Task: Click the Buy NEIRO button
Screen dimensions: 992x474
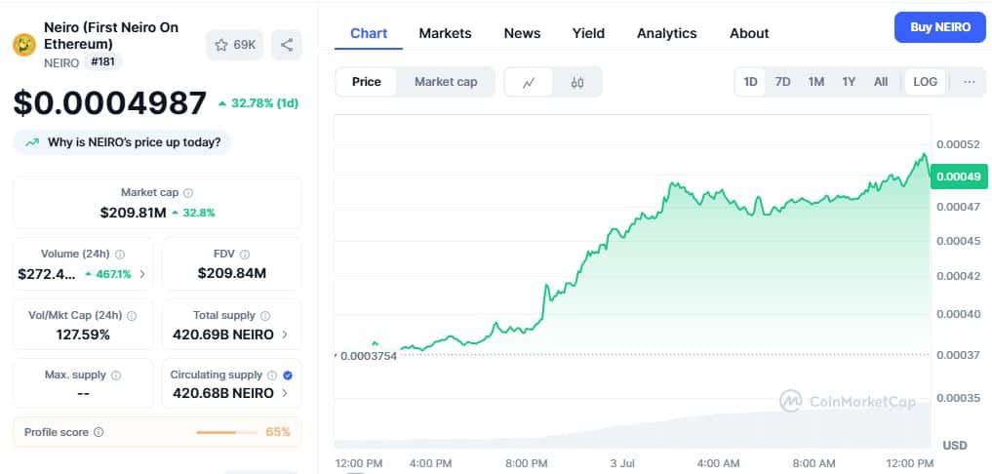Action: (940, 27)
